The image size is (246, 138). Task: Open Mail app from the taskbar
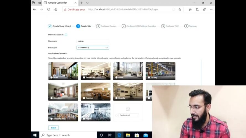tap(146, 135)
